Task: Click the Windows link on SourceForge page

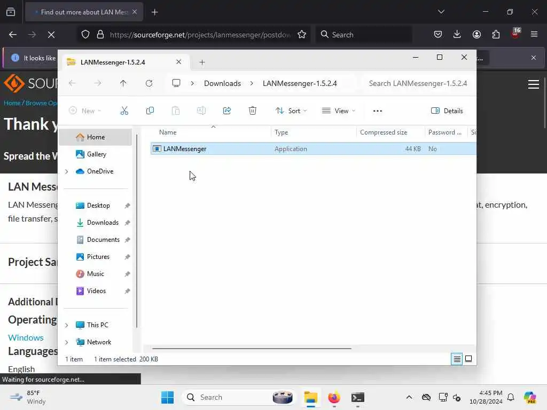Action: (x=26, y=337)
